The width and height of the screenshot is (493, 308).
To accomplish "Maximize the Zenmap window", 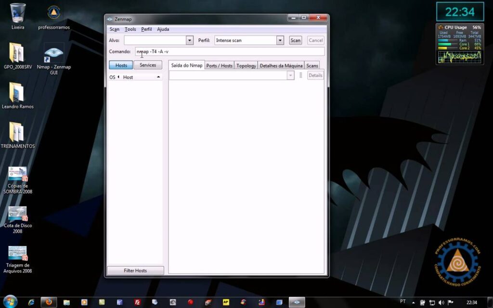I will 304,18.
